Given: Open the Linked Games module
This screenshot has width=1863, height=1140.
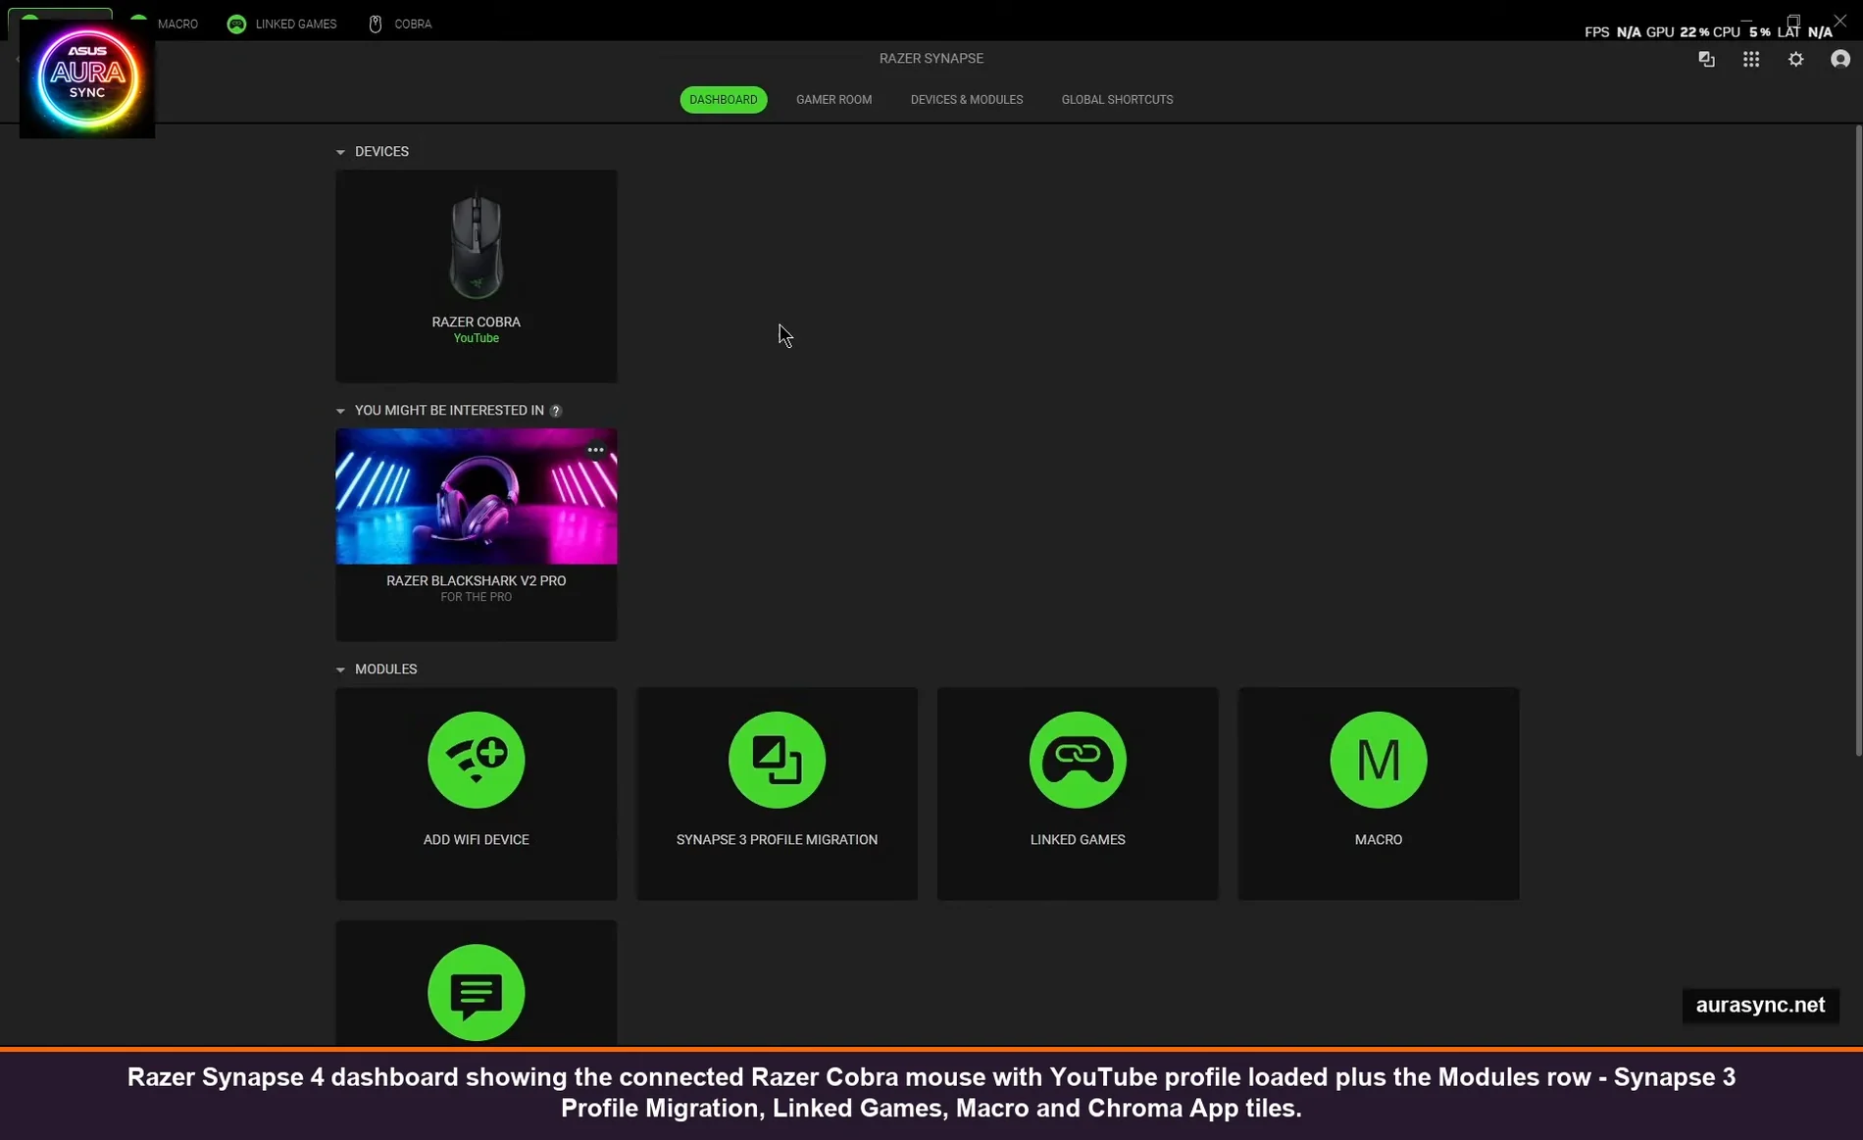Looking at the screenshot, I should pos(1077,794).
